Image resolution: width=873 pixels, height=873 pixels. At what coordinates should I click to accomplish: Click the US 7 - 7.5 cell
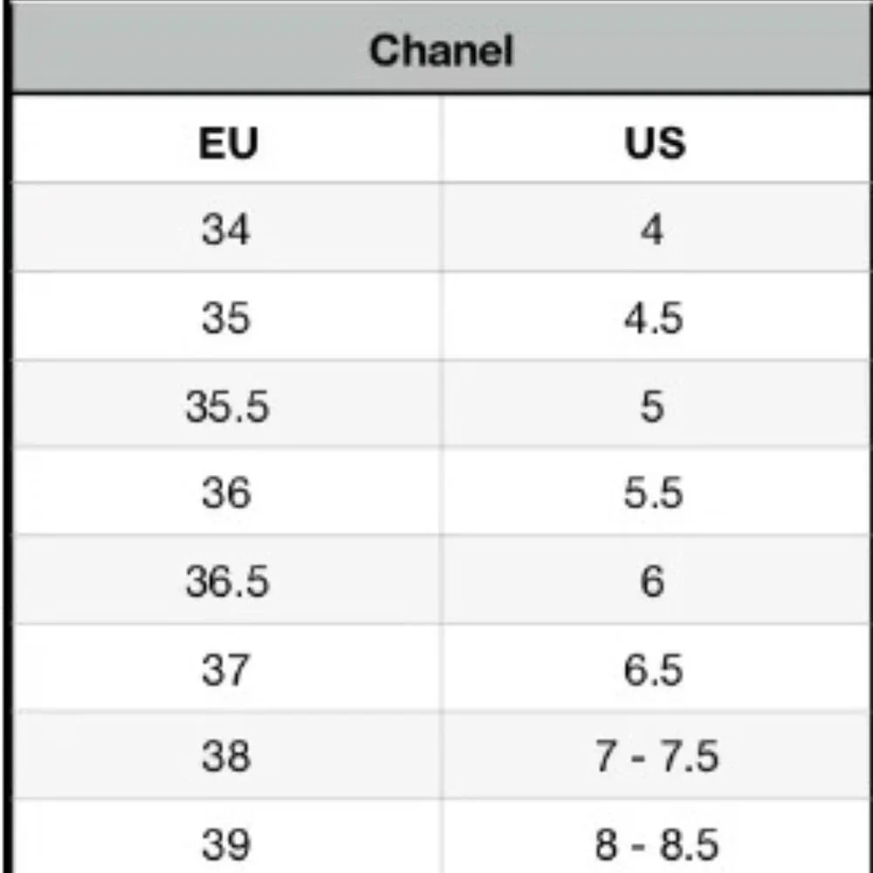tap(656, 756)
